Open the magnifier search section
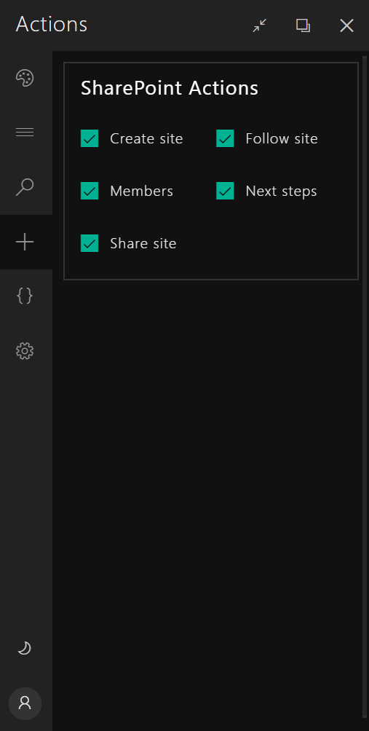 [x=25, y=187]
